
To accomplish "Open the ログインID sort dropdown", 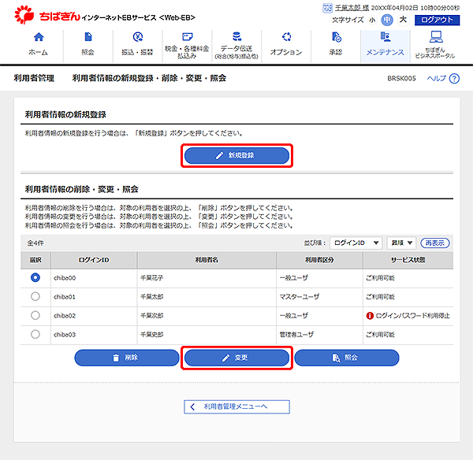I will point(356,243).
